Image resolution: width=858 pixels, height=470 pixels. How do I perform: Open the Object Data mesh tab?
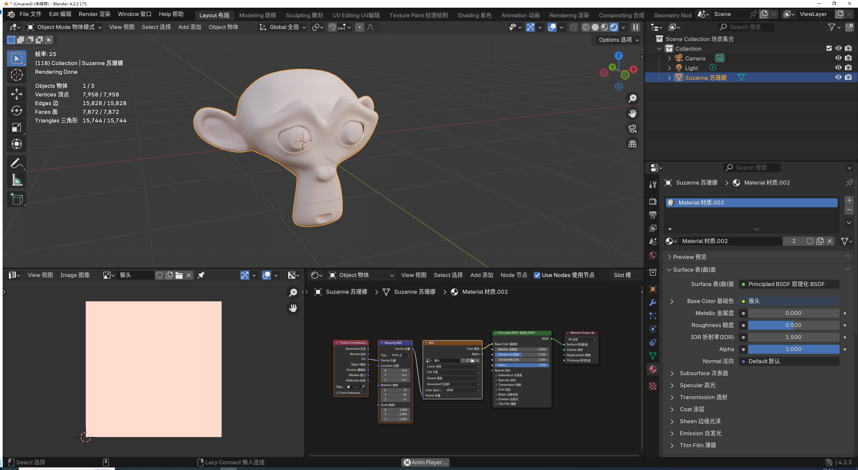click(653, 356)
